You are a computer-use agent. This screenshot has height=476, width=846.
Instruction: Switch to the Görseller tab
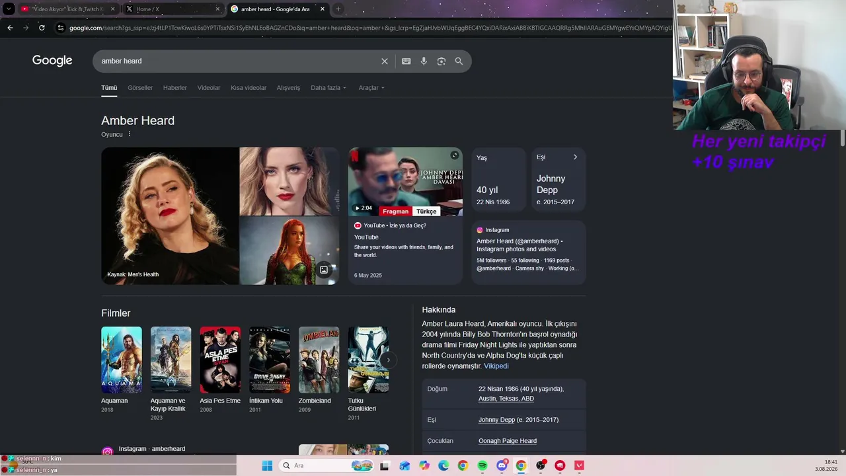coord(140,88)
